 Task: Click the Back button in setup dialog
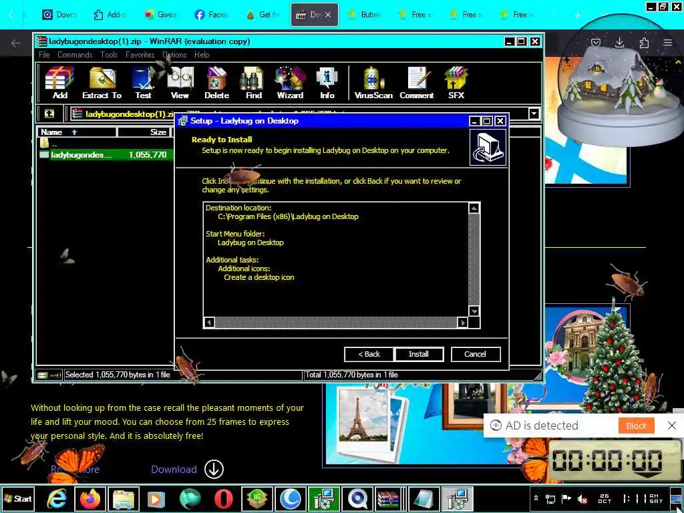pyautogui.click(x=369, y=354)
